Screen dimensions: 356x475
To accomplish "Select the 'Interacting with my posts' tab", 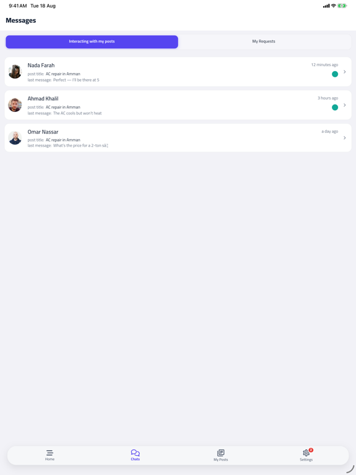I will point(91,41).
